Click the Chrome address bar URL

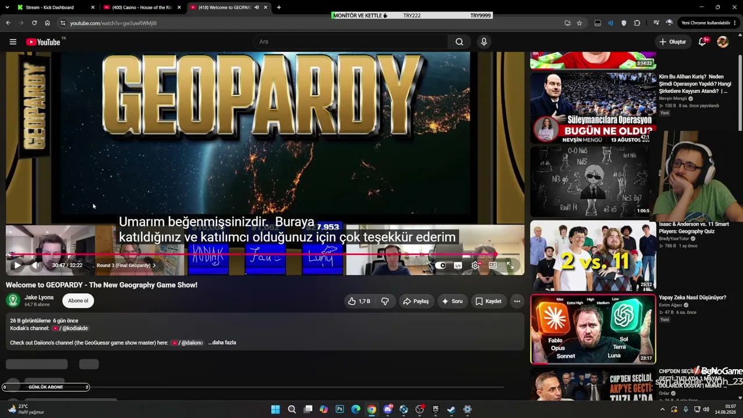(113, 23)
